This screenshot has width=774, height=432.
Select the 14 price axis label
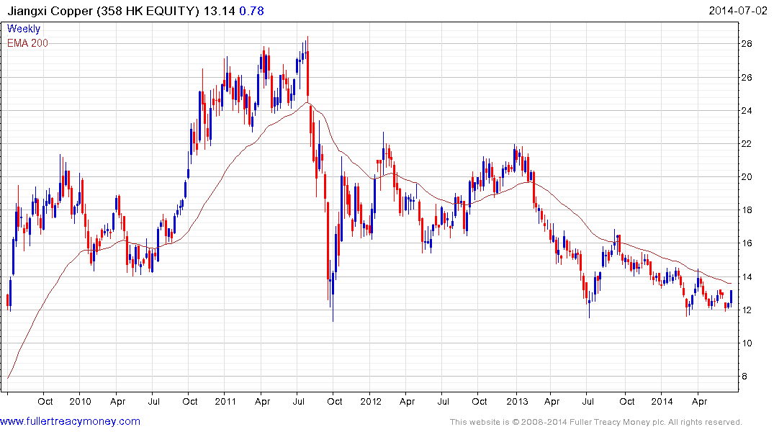click(x=747, y=277)
